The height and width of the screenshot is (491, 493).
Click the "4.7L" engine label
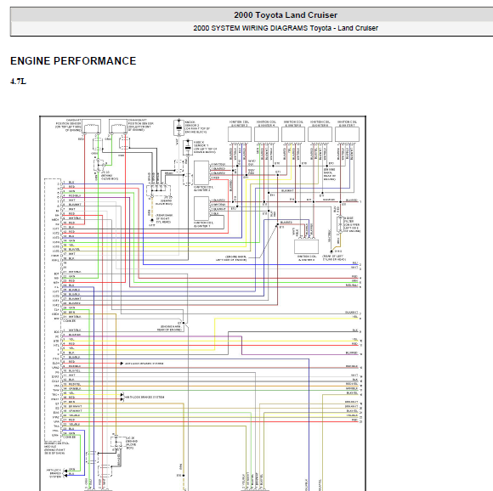pos(18,82)
